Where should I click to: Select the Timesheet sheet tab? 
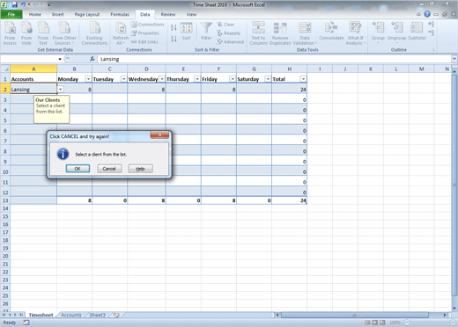pyautogui.click(x=41, y=315)
